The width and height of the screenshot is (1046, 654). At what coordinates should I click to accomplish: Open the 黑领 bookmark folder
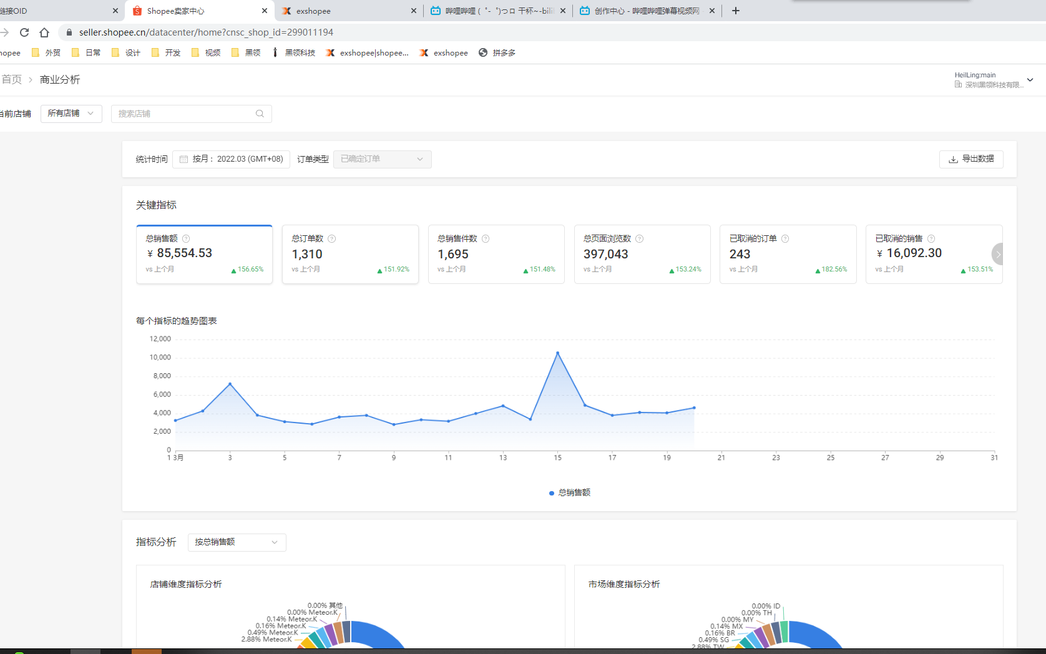pyautogui.click(x=246, y=53)
